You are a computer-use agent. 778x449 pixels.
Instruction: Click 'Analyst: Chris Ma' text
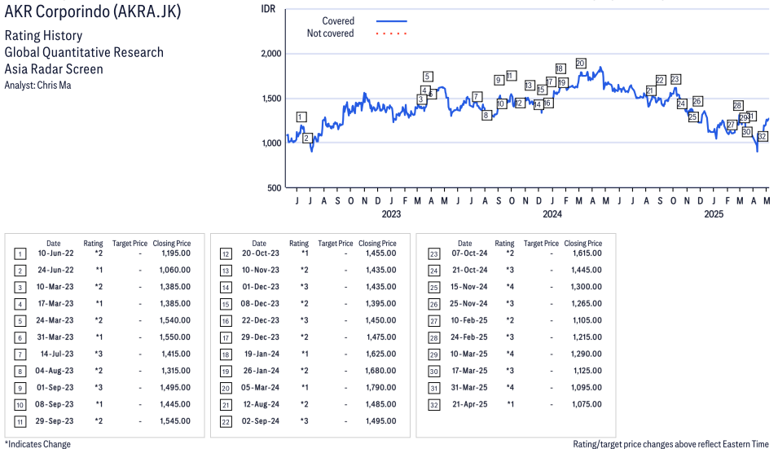coord(37,86)
